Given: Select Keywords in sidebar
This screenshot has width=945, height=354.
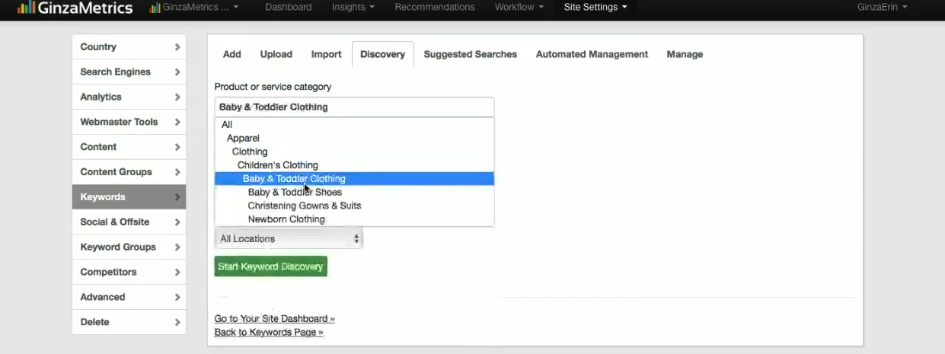Looking at the screenshot, I should point(129,197).
